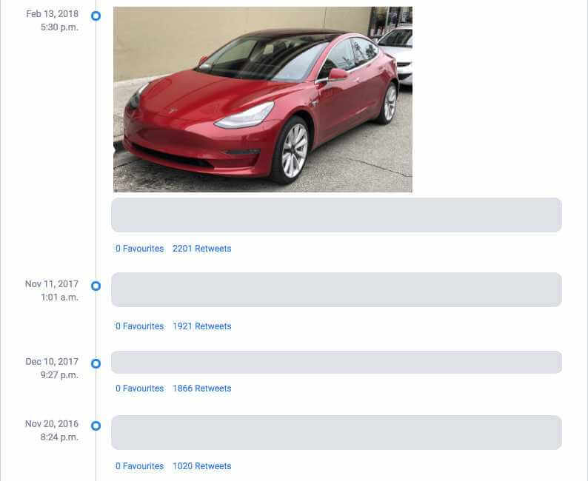Screen dimensions: 588x481
Task: Open the 2201 Retweets link
Action: [201, 249]
